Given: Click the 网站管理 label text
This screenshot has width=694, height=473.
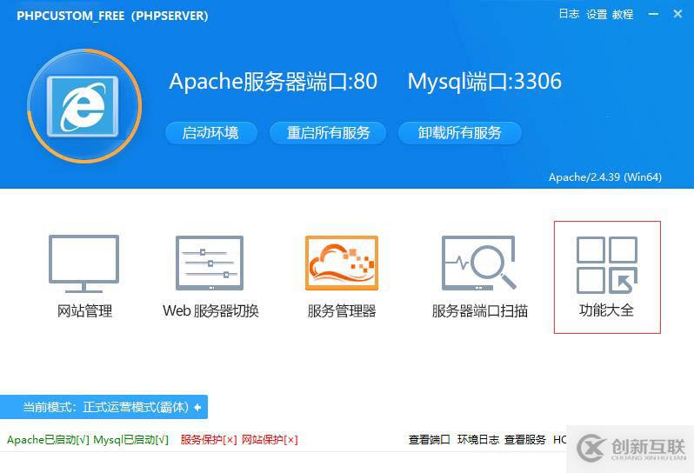Looking at the screenshot, I should pyautogui.click(x=84, y=311).
